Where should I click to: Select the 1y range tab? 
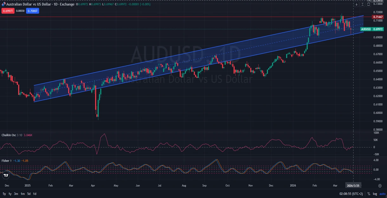(x=10, y=194)
